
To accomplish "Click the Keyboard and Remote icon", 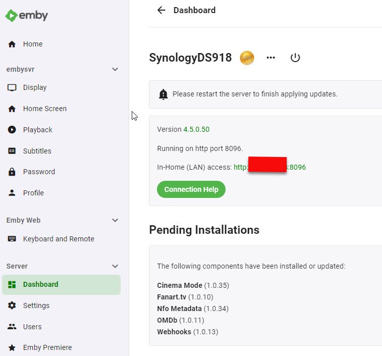I will [12, 239].
